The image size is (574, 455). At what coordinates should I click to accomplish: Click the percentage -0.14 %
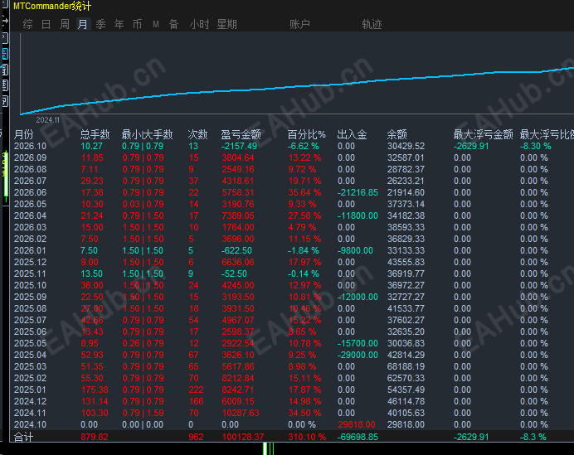[303, 273]
